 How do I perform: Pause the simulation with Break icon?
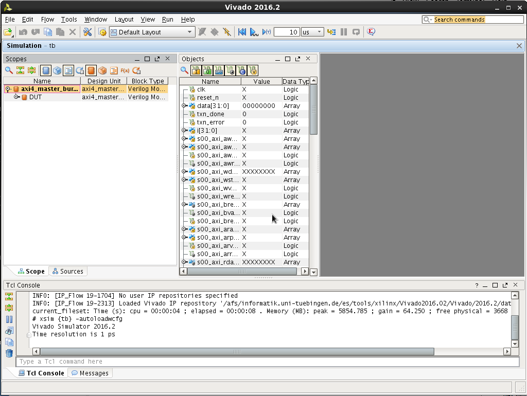(343, 32)
